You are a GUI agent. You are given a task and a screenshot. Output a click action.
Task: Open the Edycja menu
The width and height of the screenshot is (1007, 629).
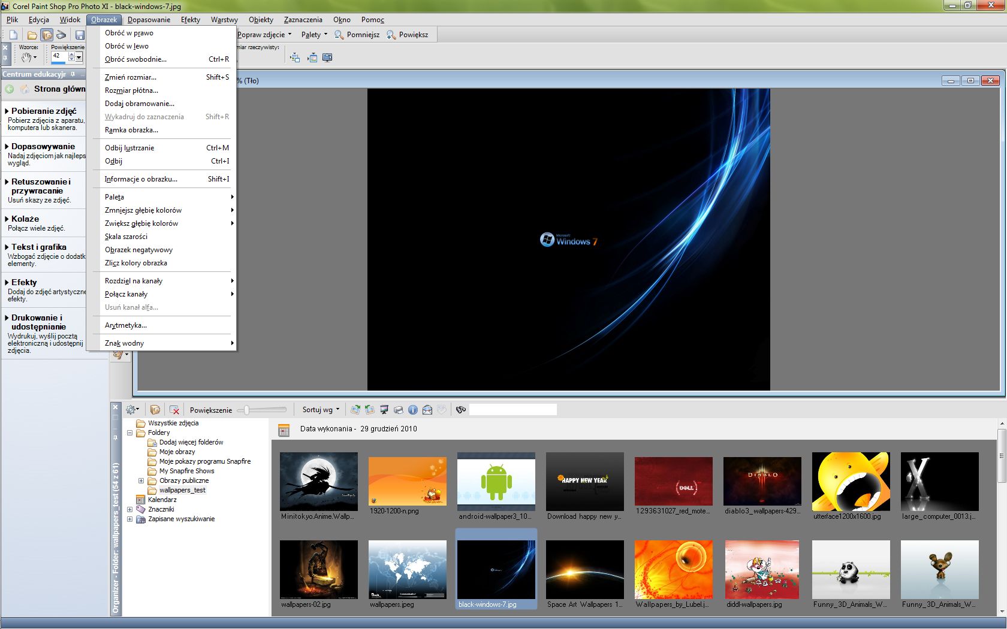coord(39,20)
